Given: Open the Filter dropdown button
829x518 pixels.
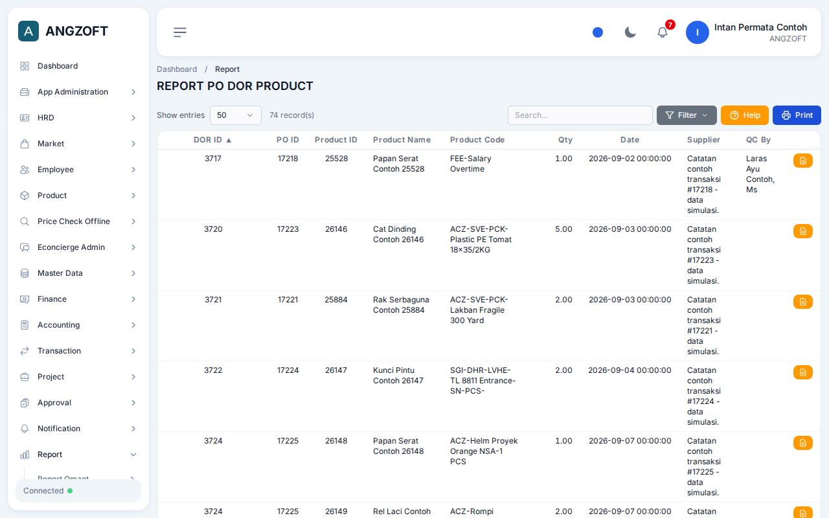Looking at the screenshot, I should [x=687, y=115].
